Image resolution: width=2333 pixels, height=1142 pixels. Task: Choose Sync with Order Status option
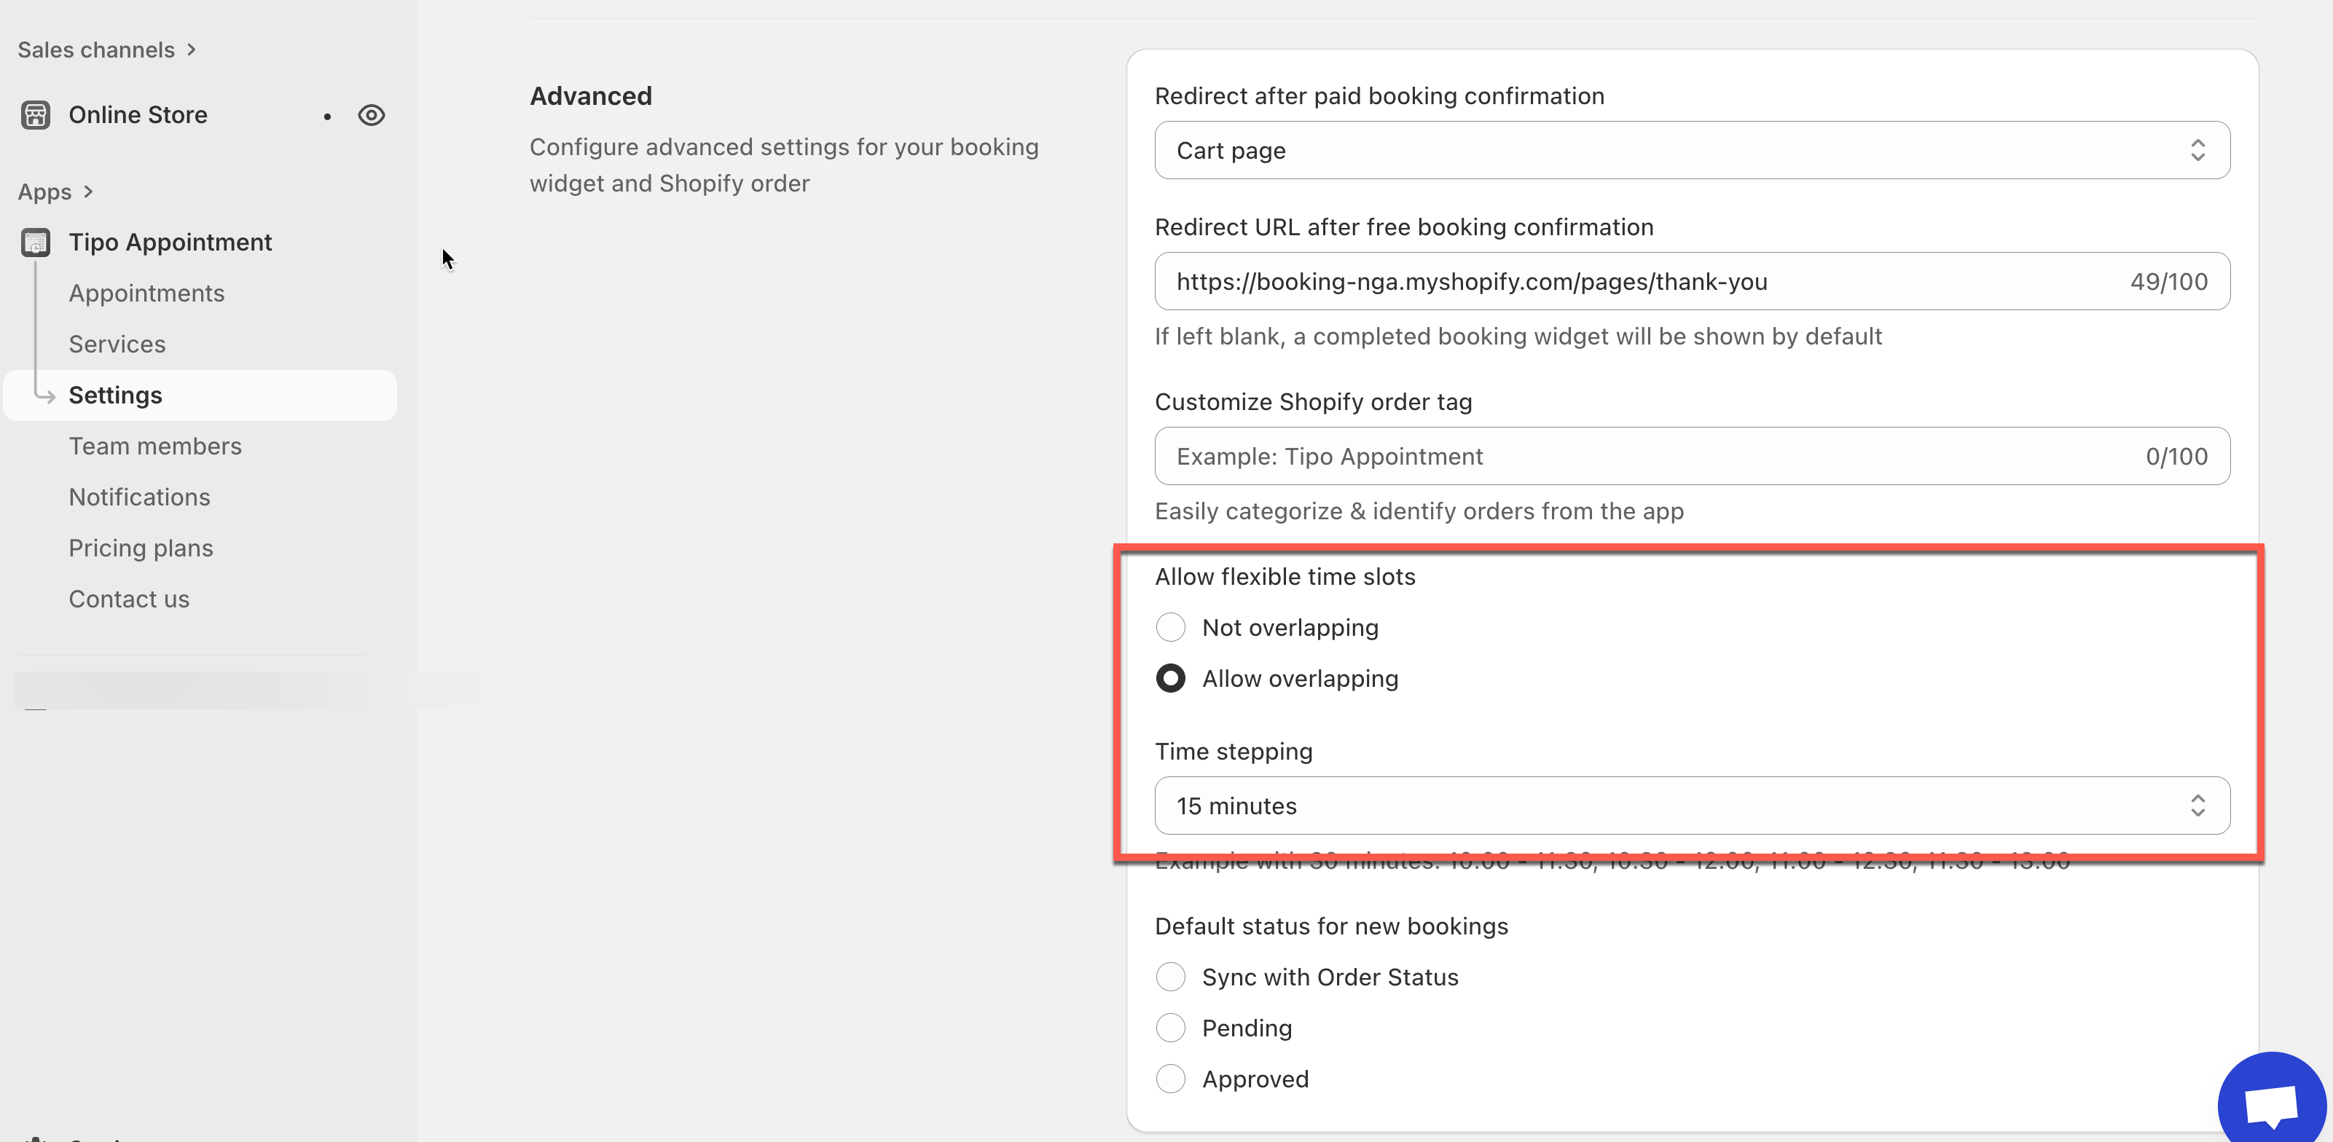pyautogui.click(x=1170, y=976)
